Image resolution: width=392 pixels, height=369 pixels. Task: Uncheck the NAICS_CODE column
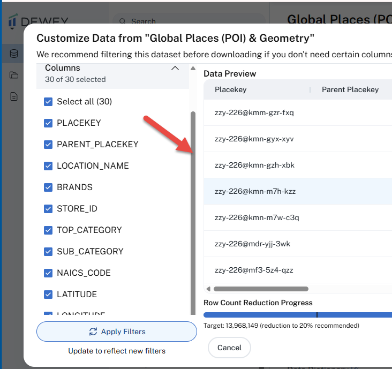tap(48, 273)
